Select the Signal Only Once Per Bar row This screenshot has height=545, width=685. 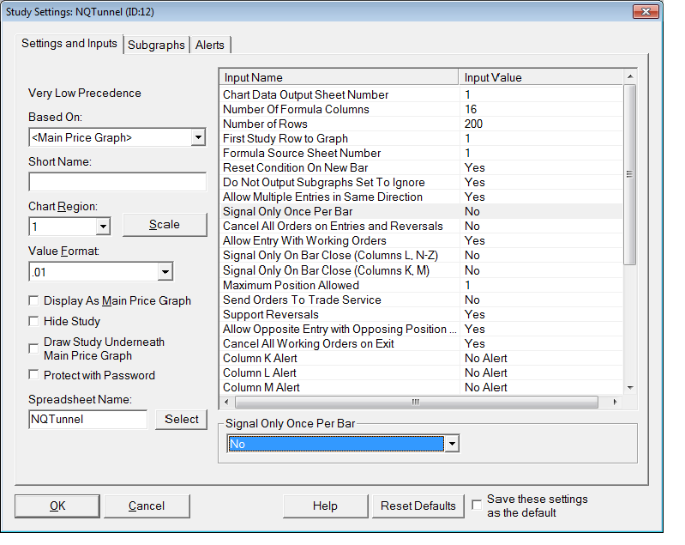tap(422, 212)
